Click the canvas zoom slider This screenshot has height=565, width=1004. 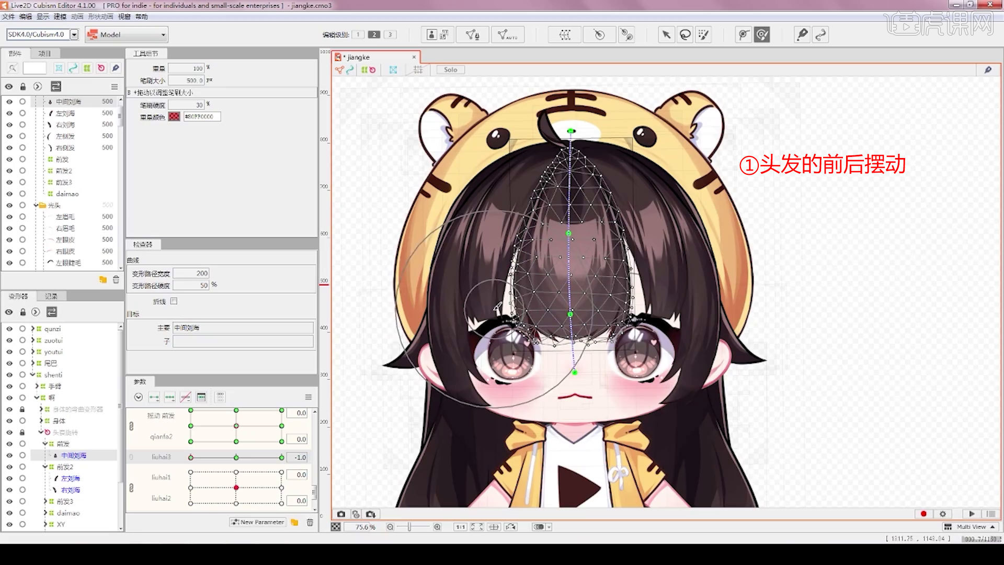413,527
